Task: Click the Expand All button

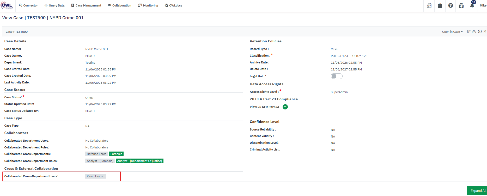Action: pyautogui.click(x=477, y=191)
